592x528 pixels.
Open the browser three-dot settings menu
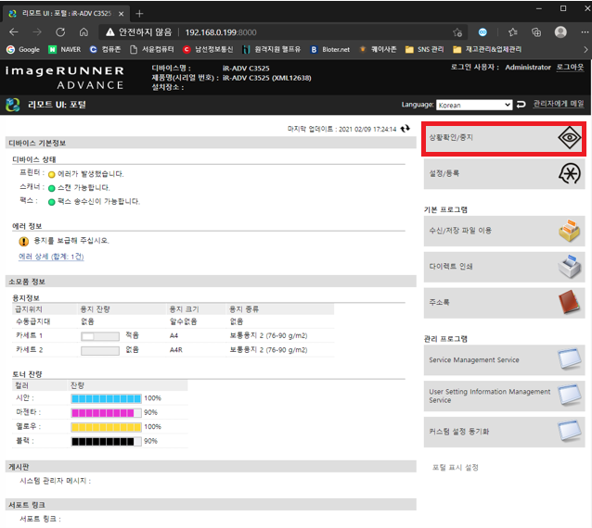(585, 32)
